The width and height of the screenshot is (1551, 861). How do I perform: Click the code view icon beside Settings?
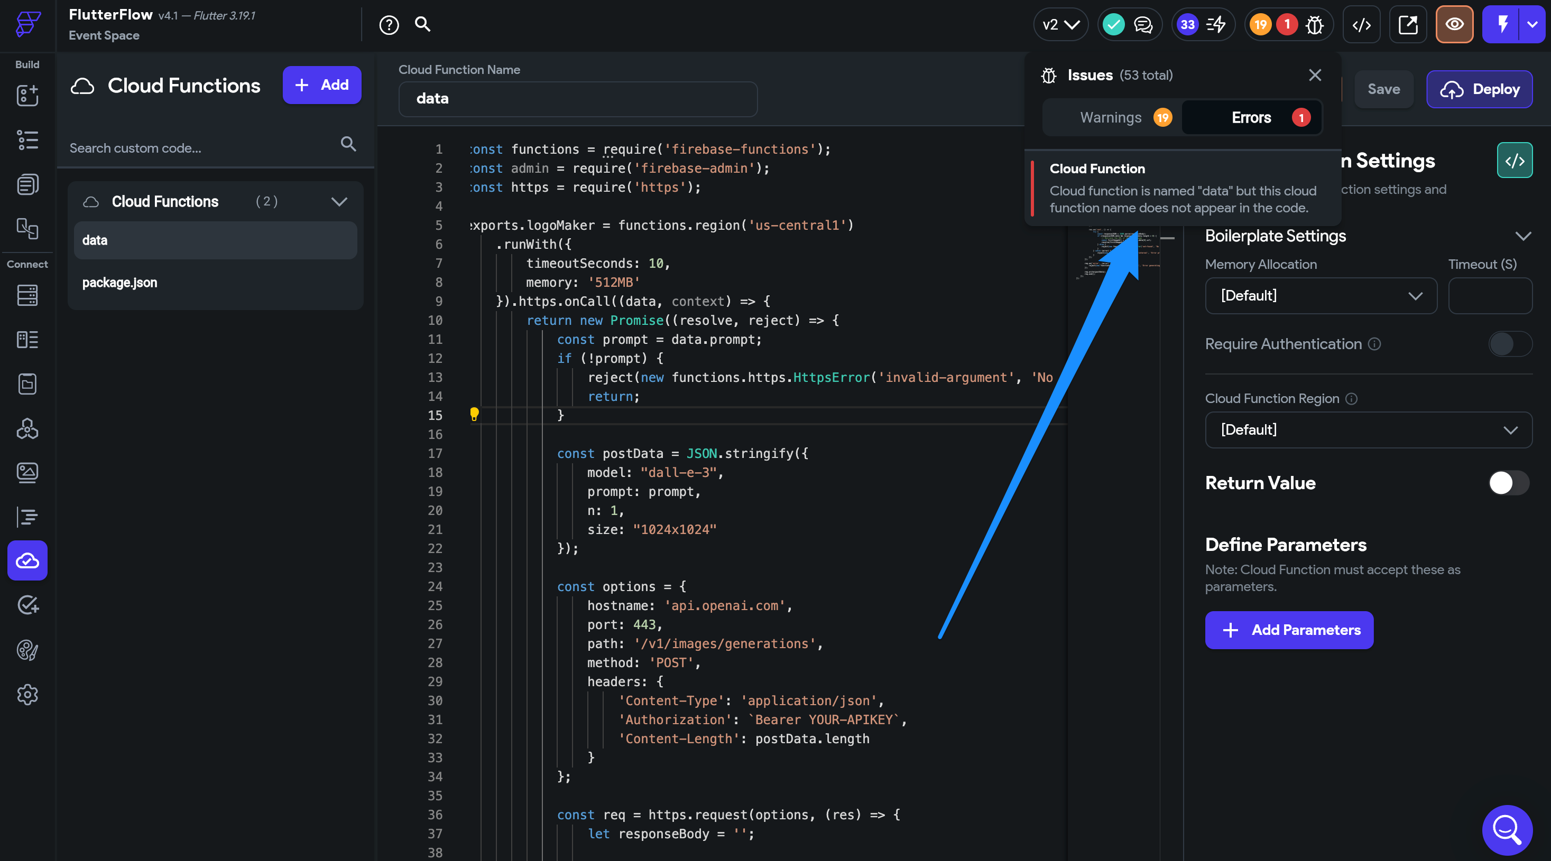[x=1515, y=160]
